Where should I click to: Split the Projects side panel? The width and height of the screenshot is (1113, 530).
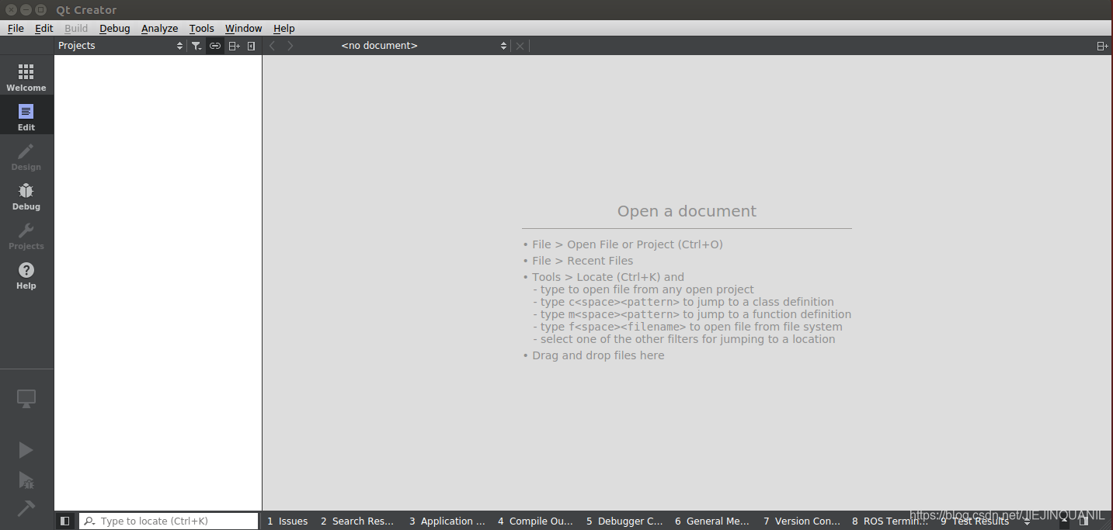point(234,46)
